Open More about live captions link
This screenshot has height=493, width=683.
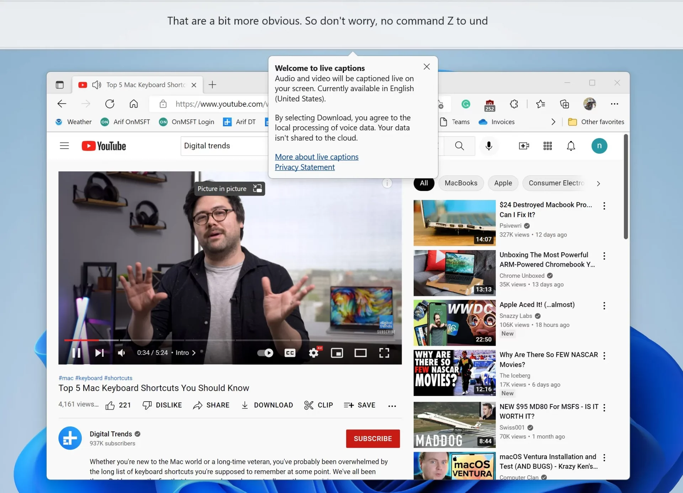tap(317, 157)
